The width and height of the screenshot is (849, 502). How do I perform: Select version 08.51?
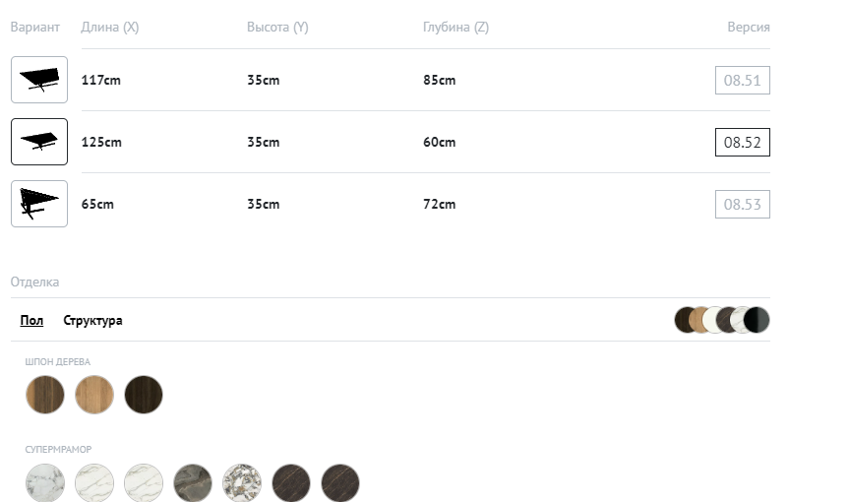click(x=742, y=81)
